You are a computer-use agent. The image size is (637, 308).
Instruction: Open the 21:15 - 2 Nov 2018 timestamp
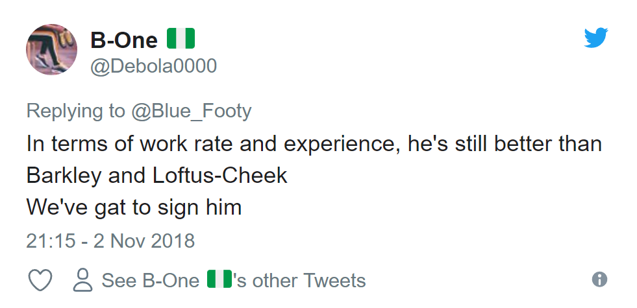point(110,241)
